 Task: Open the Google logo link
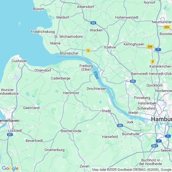[10, 168]
